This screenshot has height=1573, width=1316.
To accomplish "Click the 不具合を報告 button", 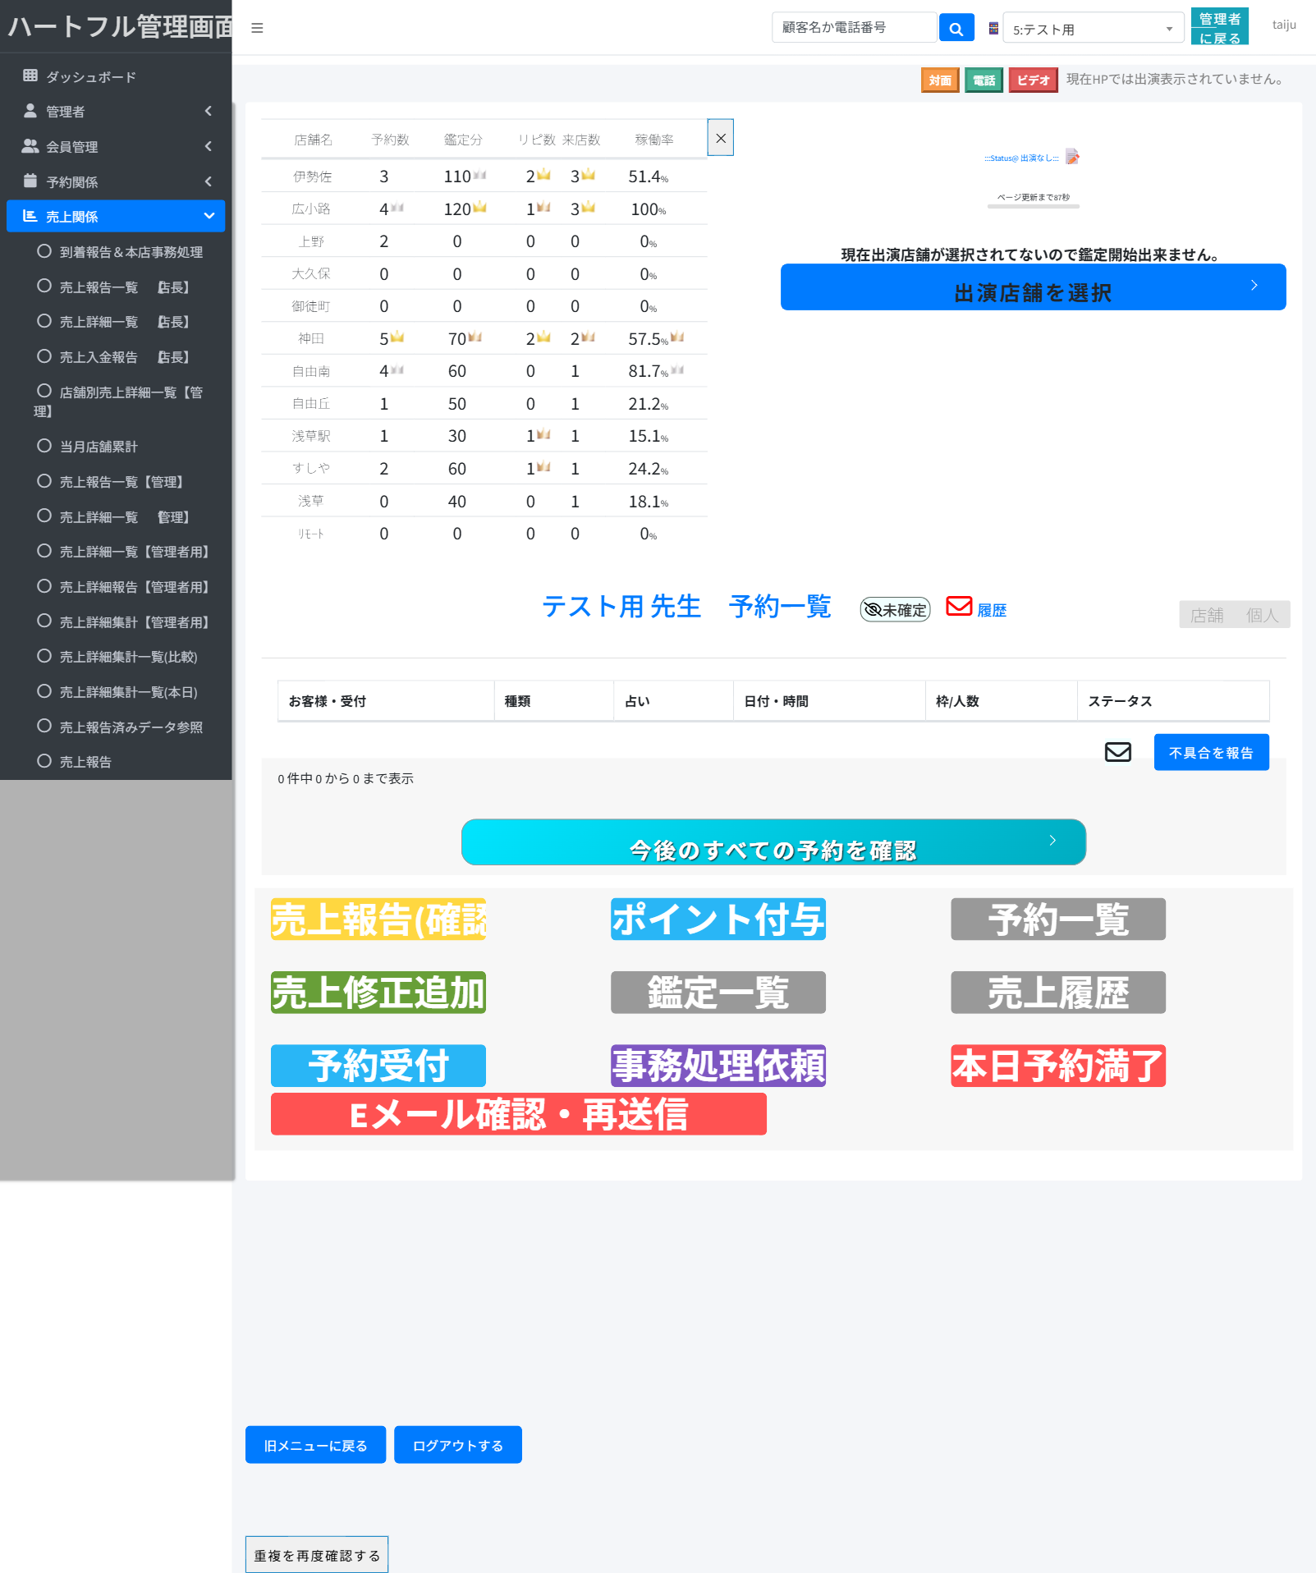I will click(1211, 753).
